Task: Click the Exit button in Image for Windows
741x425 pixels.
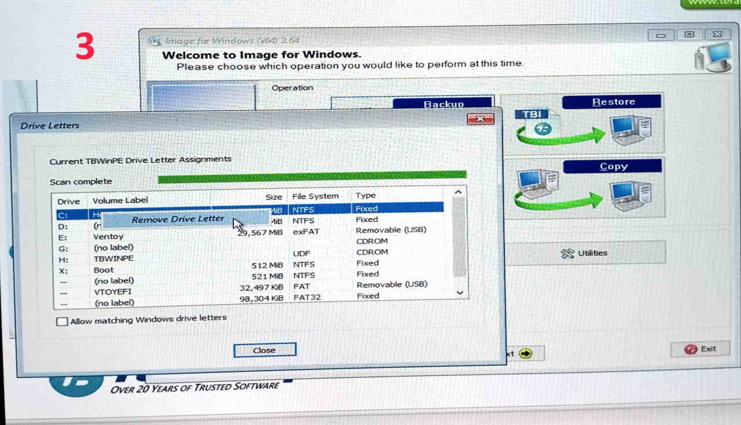Action: 700,349
